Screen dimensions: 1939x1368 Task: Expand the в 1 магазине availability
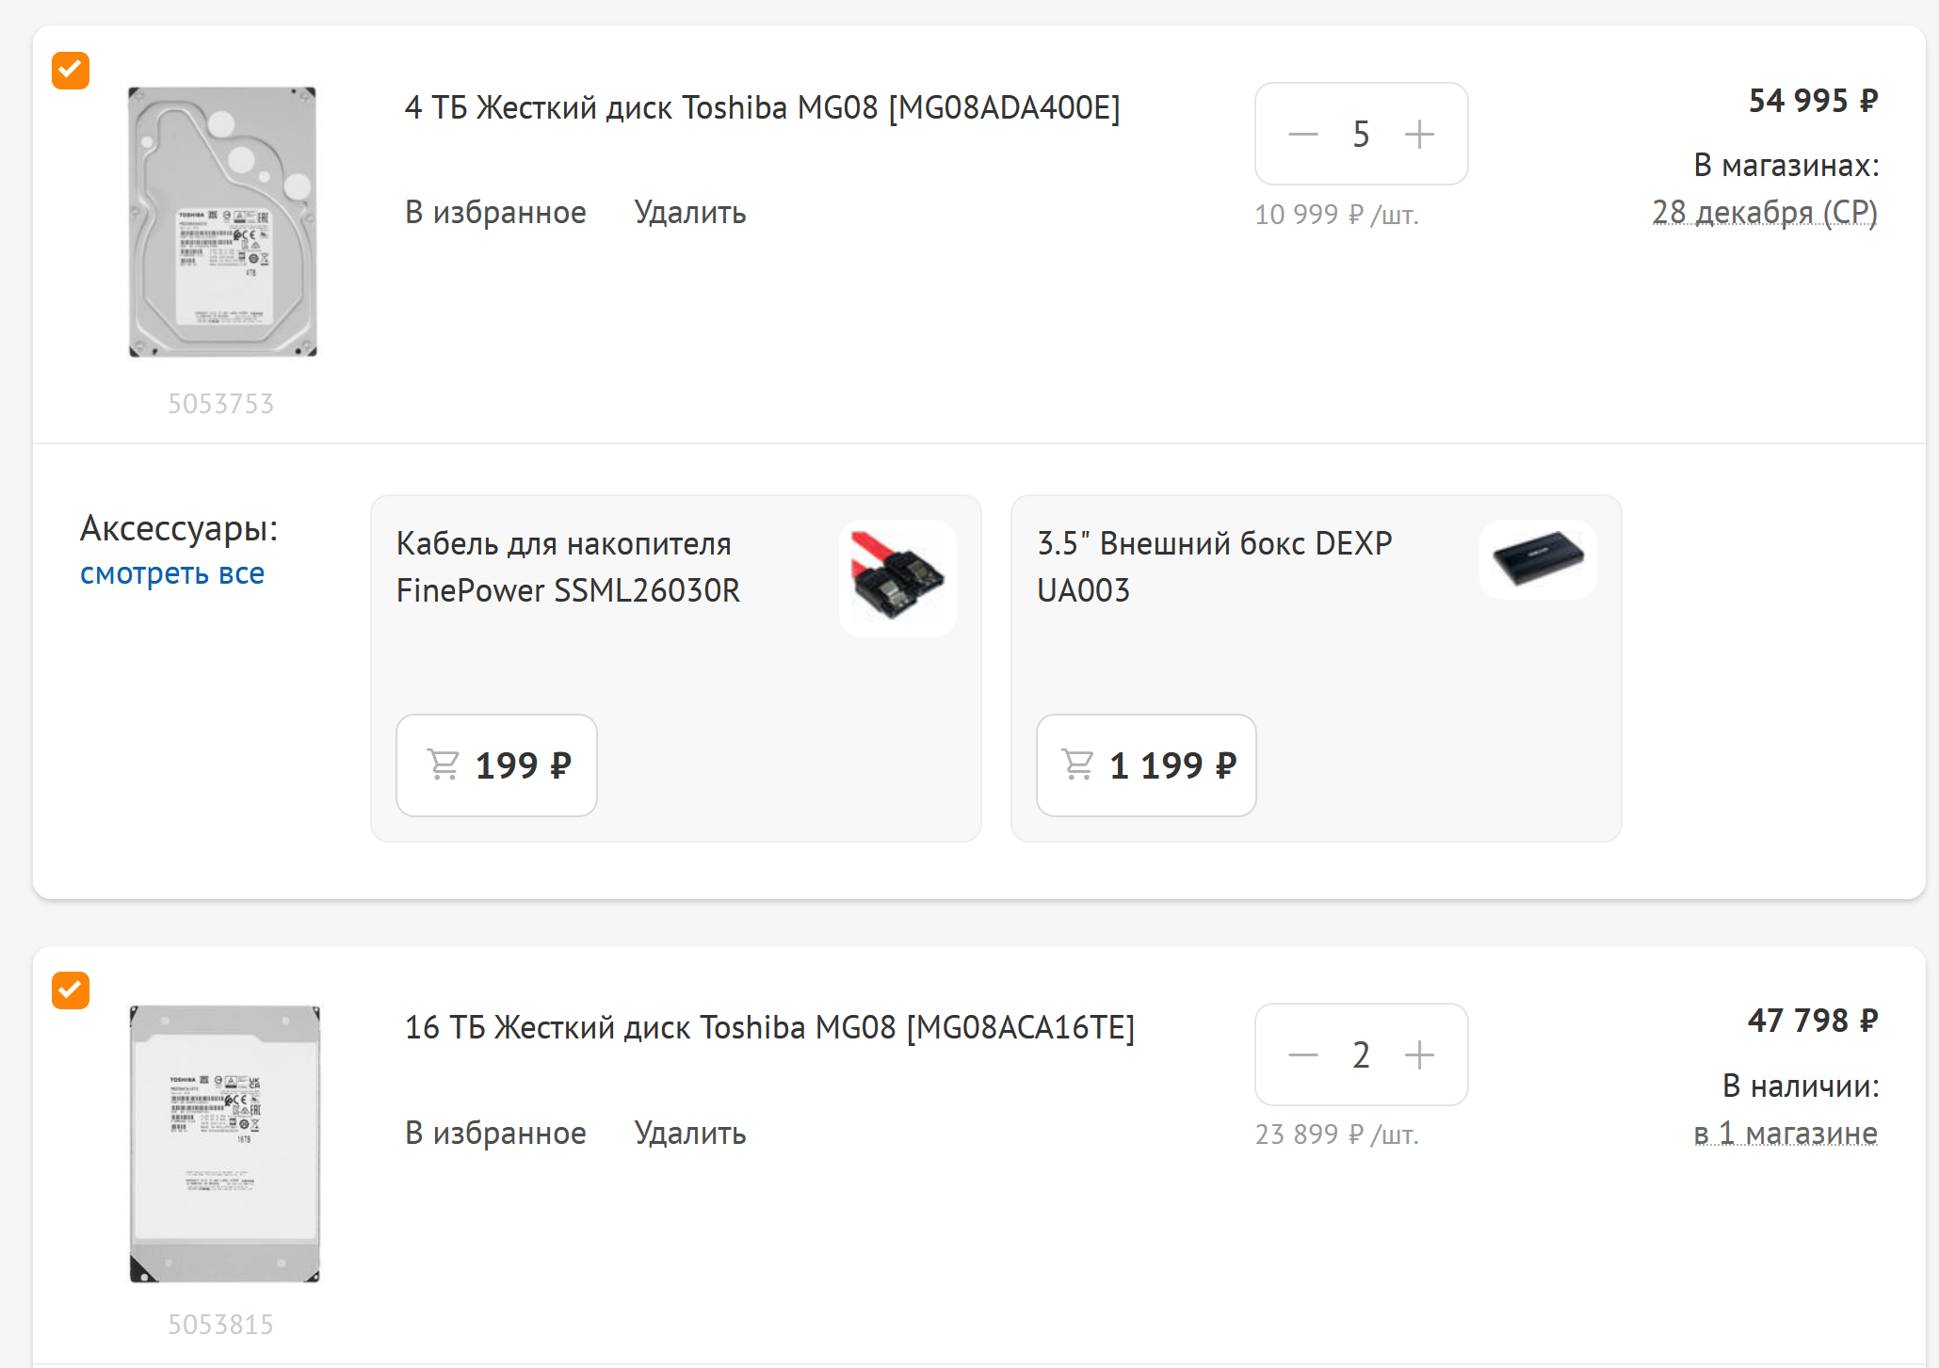coord(1785,1134)
